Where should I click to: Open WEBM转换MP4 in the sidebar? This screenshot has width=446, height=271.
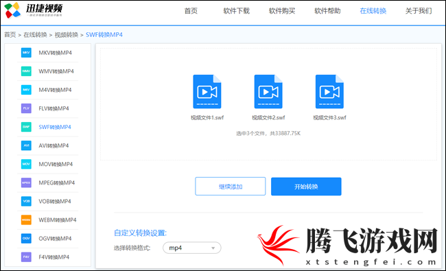(58, 220)
